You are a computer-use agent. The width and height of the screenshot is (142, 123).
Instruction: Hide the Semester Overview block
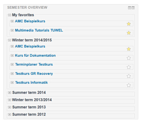(x=130, y=8)
